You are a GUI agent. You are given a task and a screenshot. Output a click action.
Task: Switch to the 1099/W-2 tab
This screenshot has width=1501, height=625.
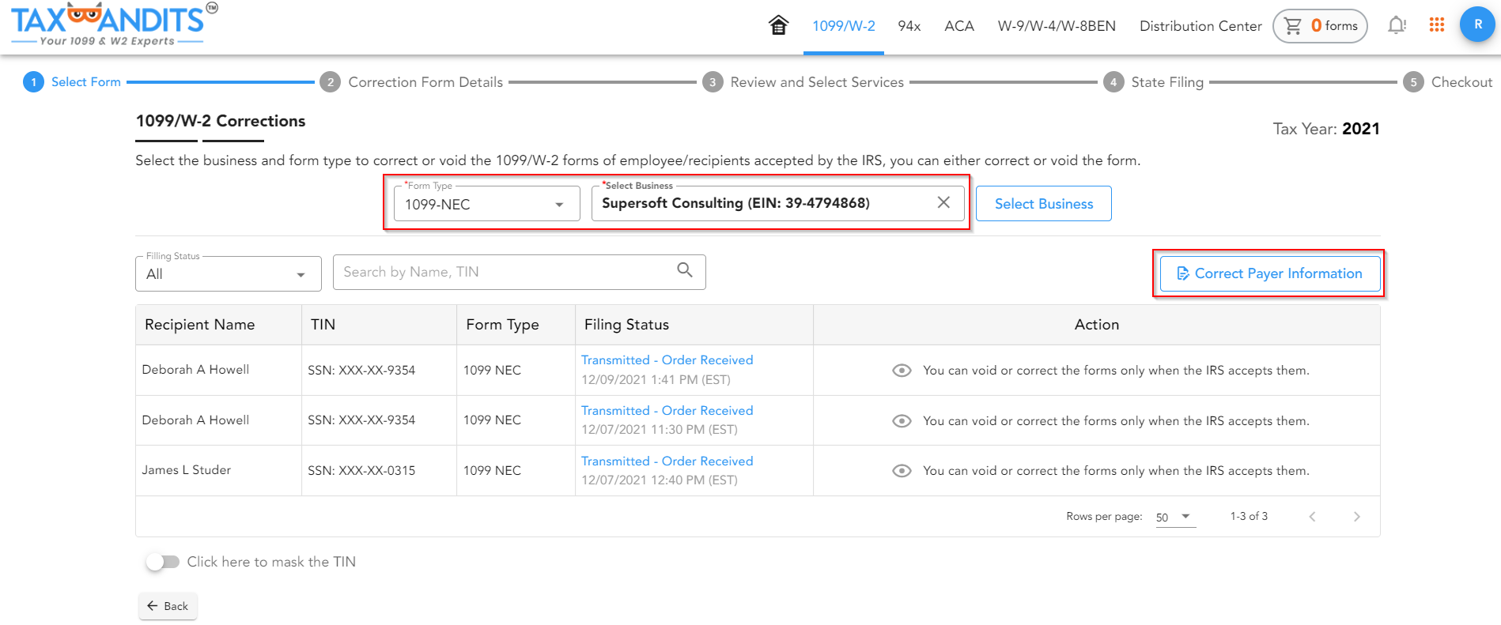point(844,26)
